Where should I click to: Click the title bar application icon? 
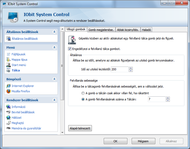click(5, 4)
